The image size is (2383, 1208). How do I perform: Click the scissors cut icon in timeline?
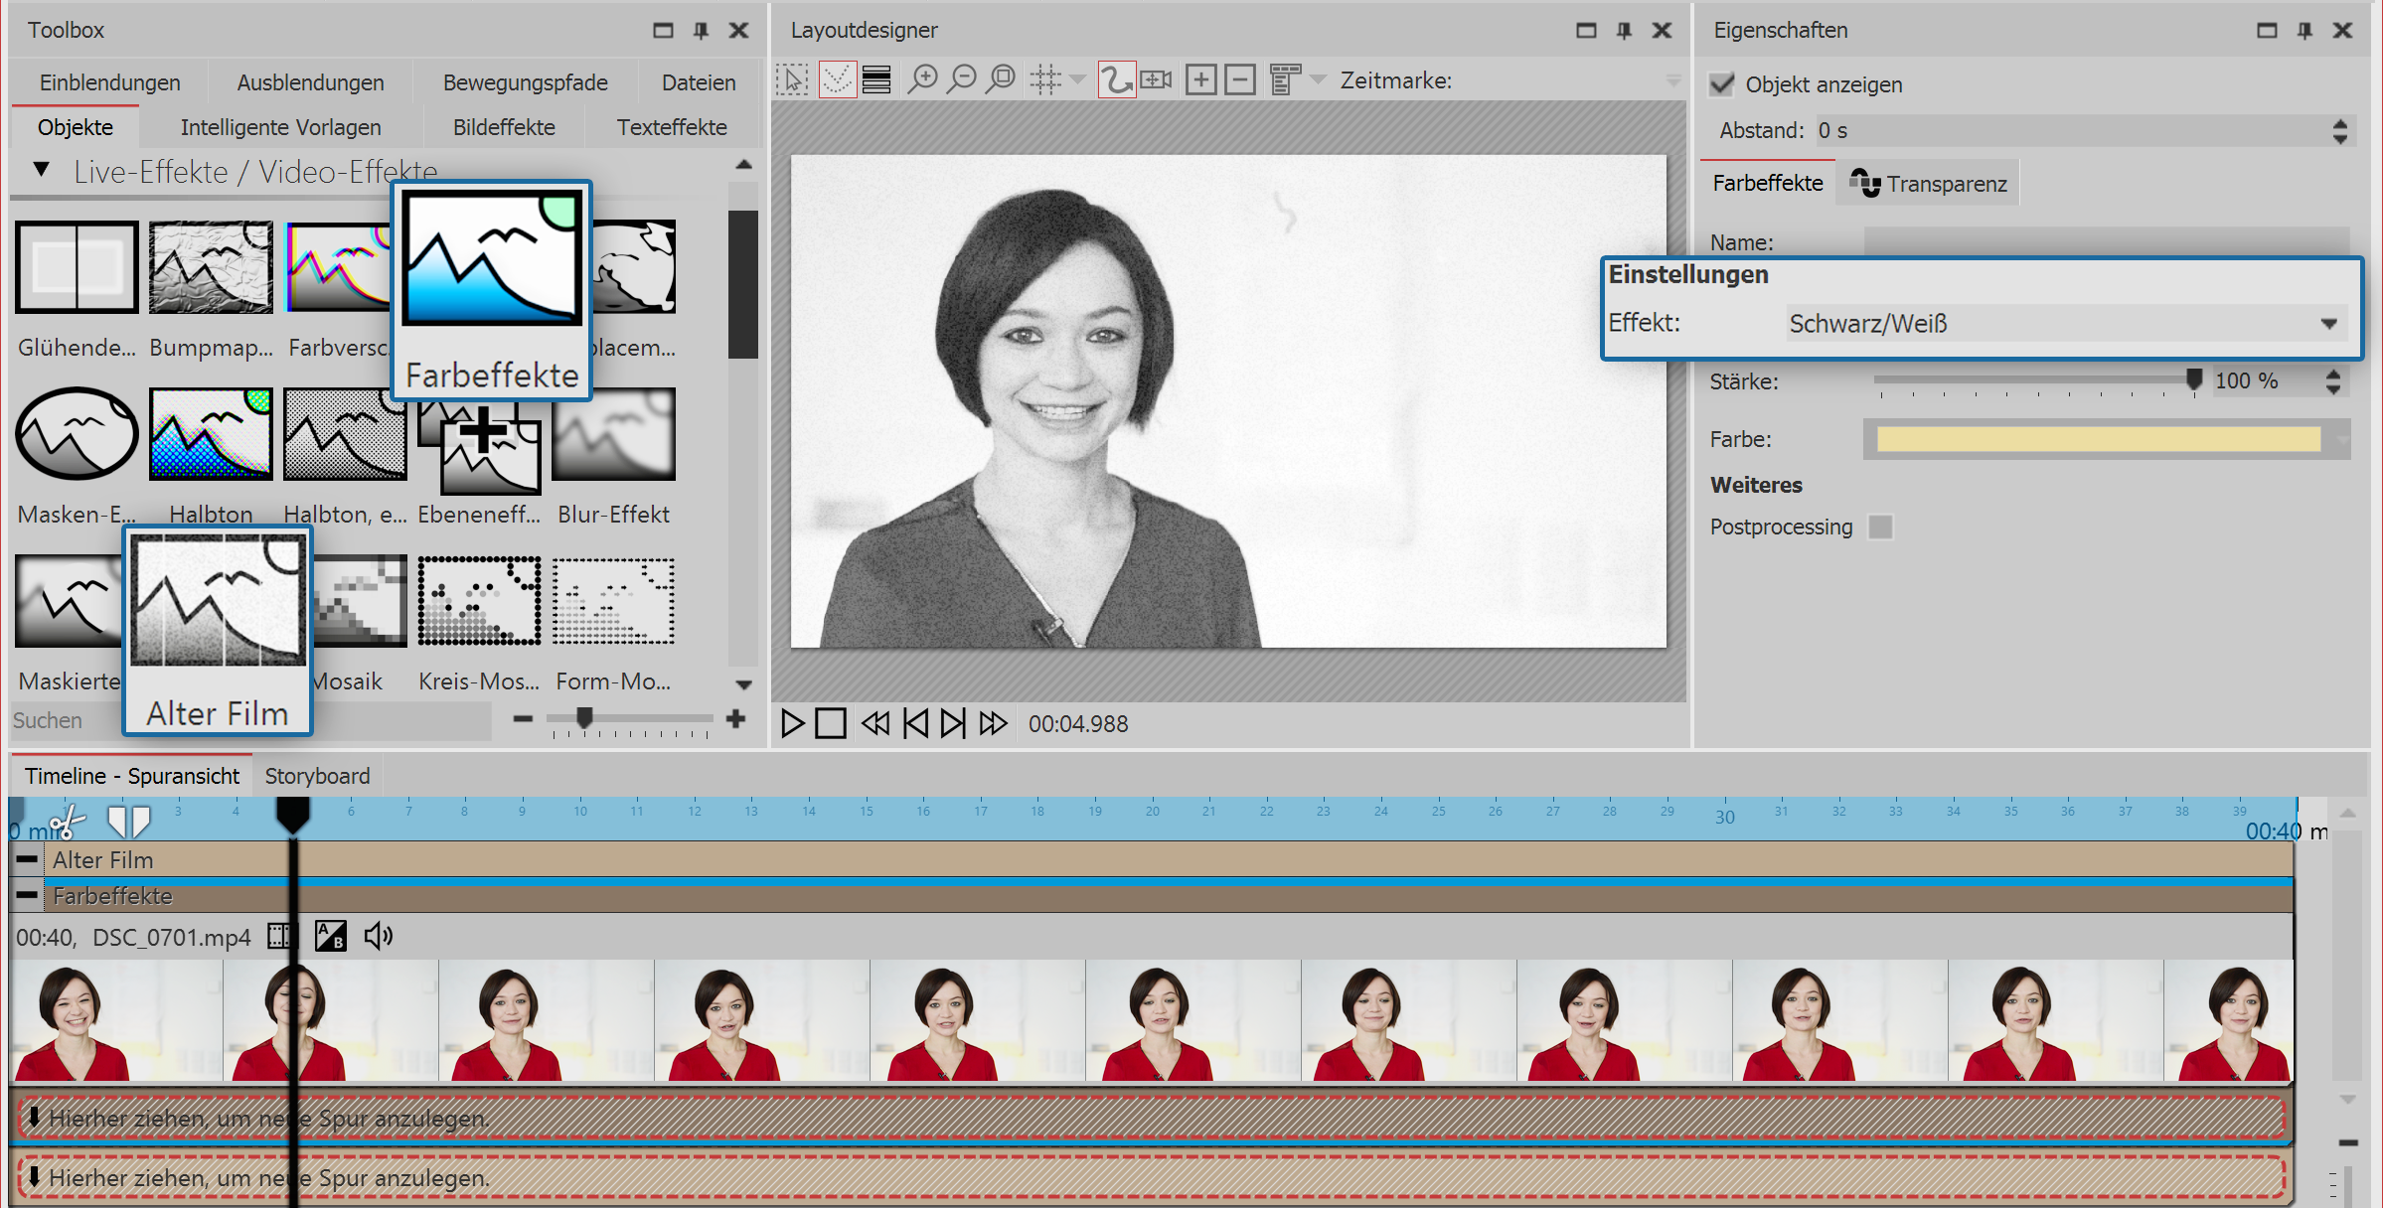click(x=67, y=823)
